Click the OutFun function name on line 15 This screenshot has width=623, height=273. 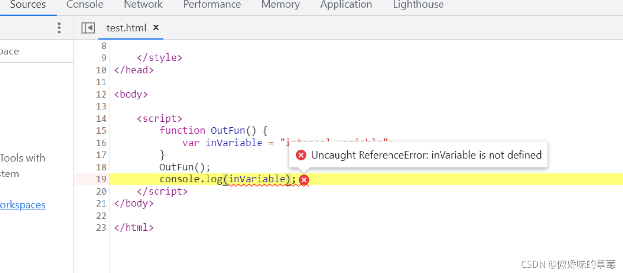(228, 130)
